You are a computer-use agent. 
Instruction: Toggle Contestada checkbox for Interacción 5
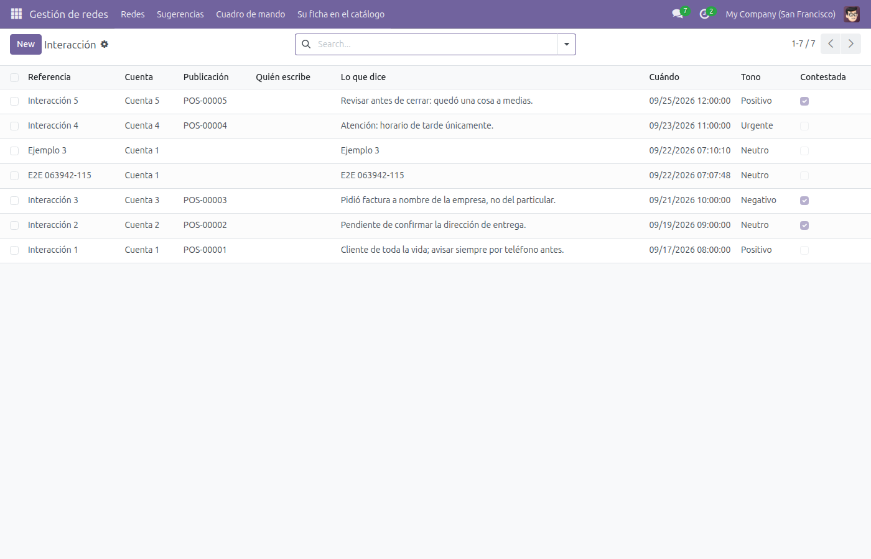tap(804, 101)
